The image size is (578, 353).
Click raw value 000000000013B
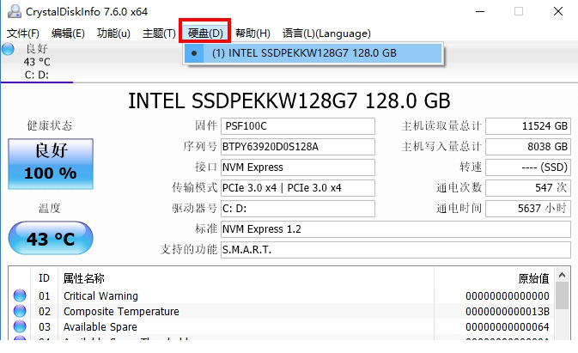click(x=508, y=312)
